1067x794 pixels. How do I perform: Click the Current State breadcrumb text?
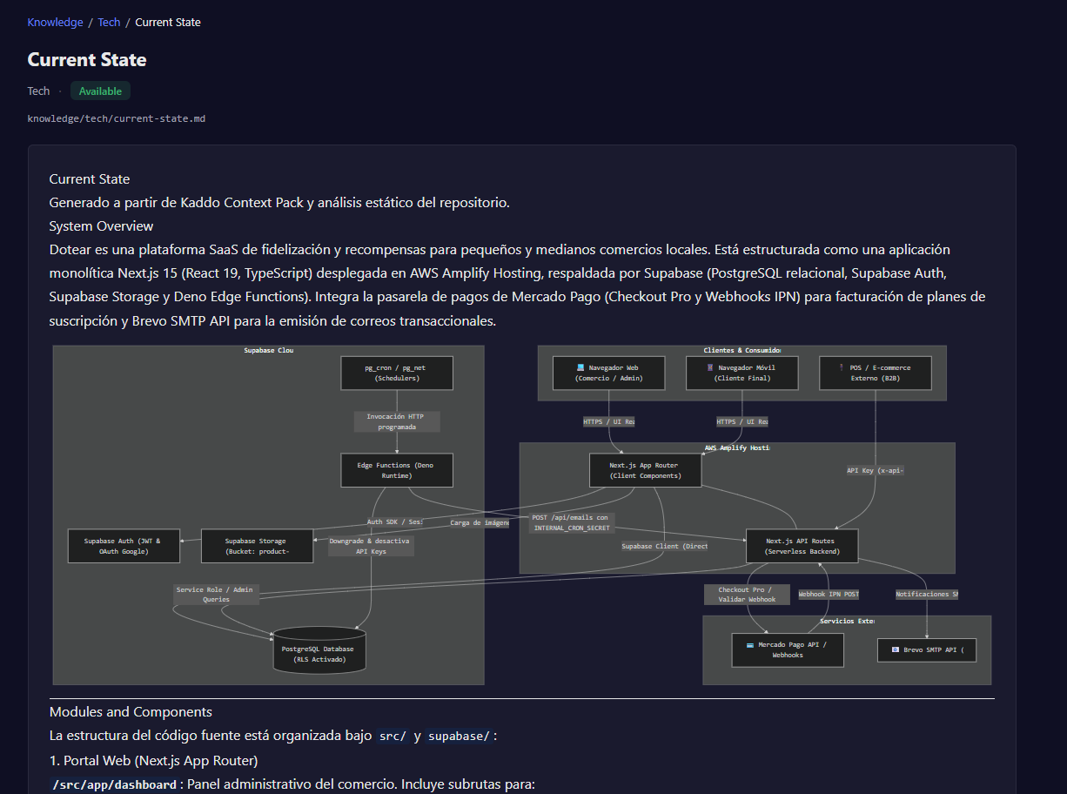coord(168,22)
